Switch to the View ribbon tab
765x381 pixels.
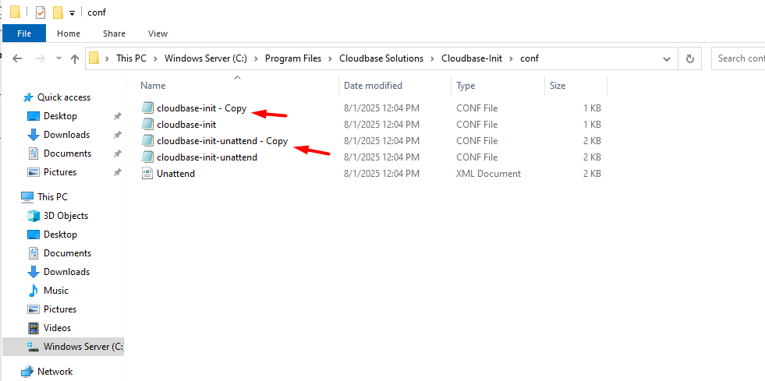pos(158,34)
